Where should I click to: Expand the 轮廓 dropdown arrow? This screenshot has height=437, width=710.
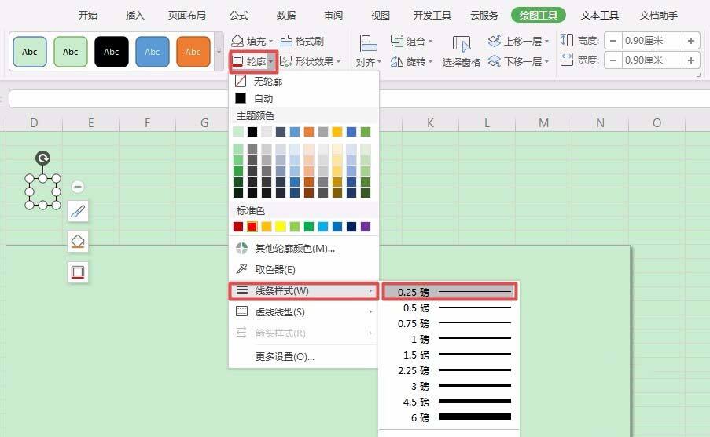(270, 61)
